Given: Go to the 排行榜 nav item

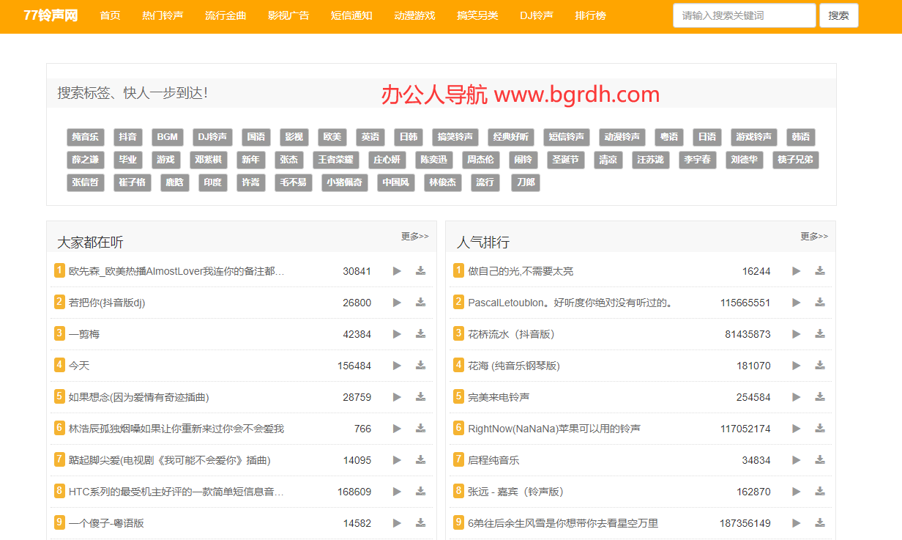Looking at the screenshot, I should pos(590,15).
